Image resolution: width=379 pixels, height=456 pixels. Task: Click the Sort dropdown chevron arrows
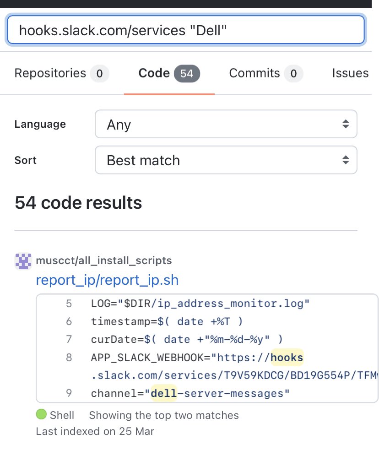[345, 160]
